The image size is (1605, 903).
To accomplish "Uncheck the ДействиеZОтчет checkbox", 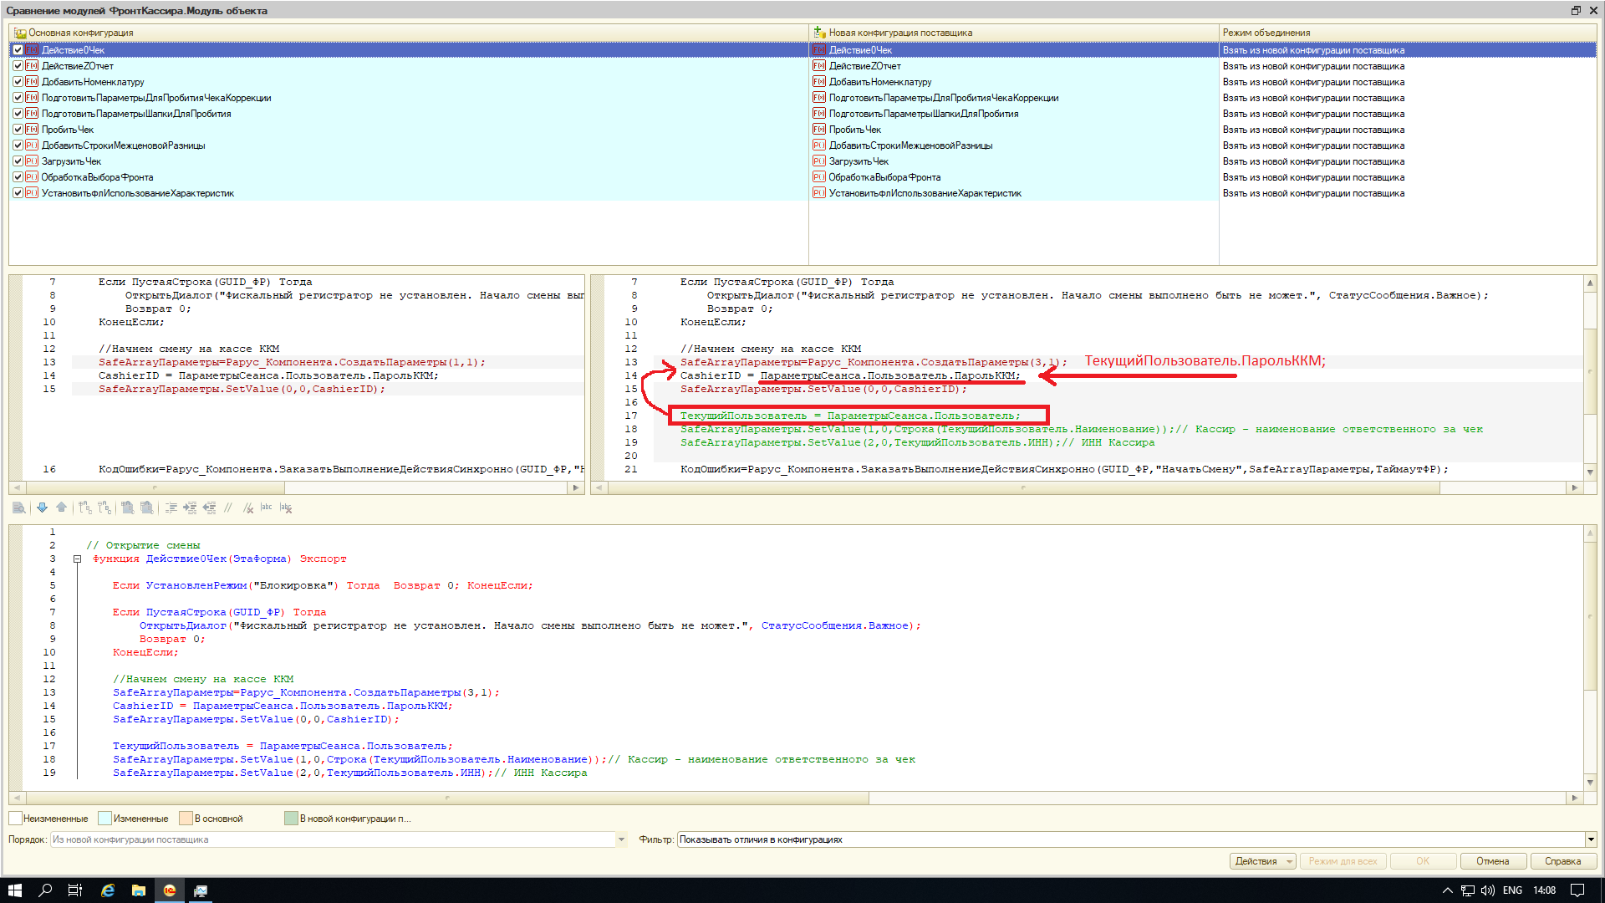I will (18, 66).
